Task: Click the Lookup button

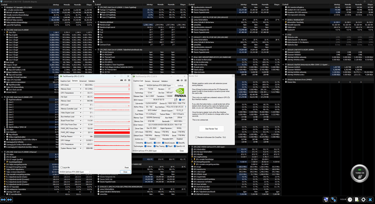Action: click(x=180, y=85)
